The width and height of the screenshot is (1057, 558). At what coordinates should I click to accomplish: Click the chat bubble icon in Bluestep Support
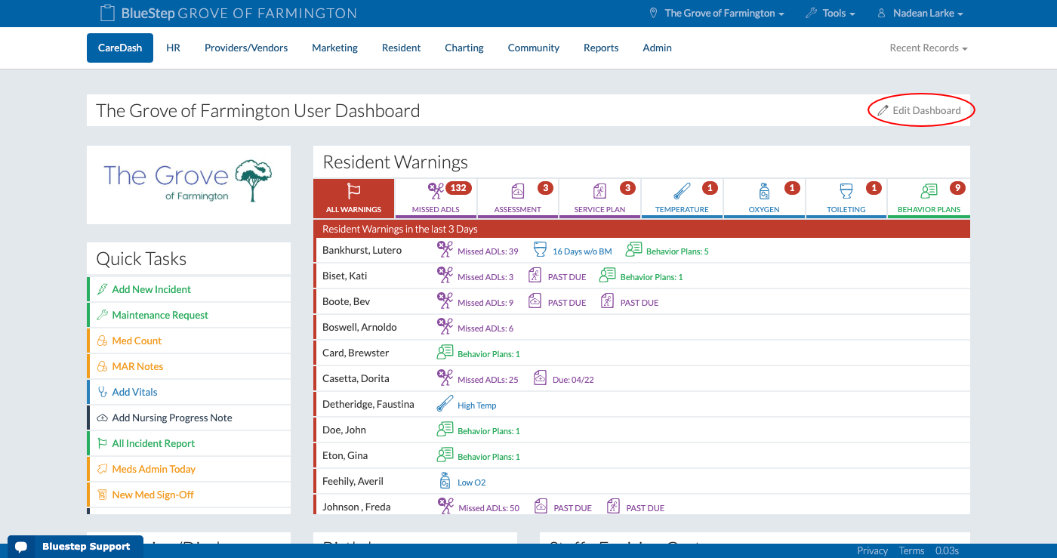[x=21, y=547]
